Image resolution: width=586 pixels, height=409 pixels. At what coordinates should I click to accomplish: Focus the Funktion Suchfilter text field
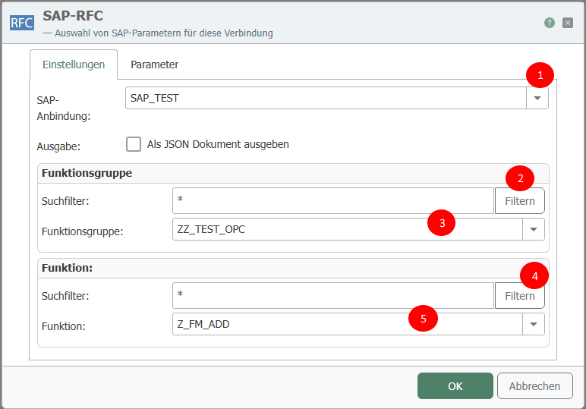[x=332, y=296]
